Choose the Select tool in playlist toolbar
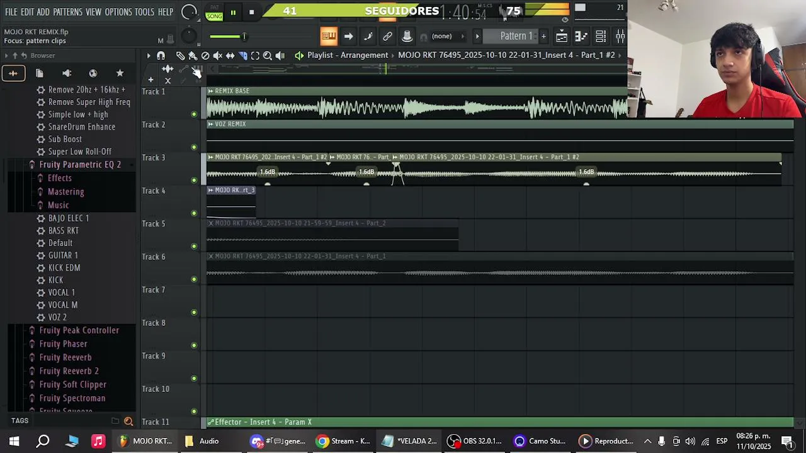 point(255,55)
